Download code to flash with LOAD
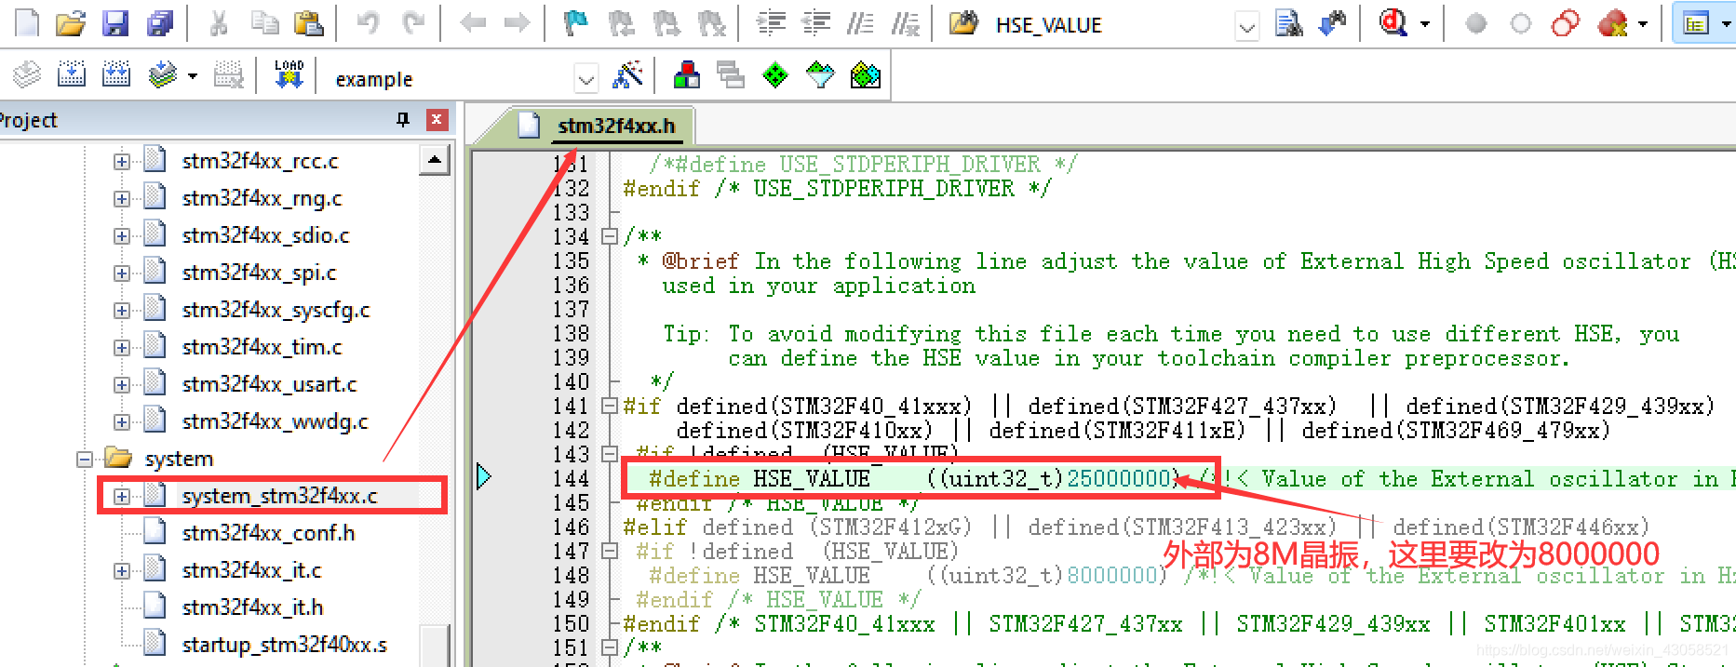This screenshot has height=667, width=1736. click(289, 74)
